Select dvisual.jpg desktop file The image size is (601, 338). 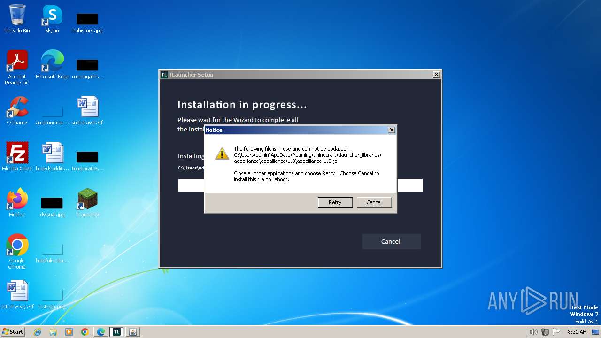click(x=52, y=207)
